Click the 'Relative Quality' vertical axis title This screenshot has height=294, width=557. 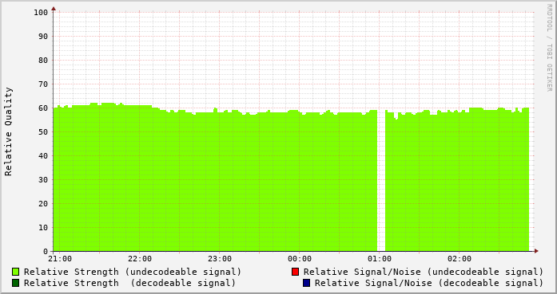click(9, 131)
